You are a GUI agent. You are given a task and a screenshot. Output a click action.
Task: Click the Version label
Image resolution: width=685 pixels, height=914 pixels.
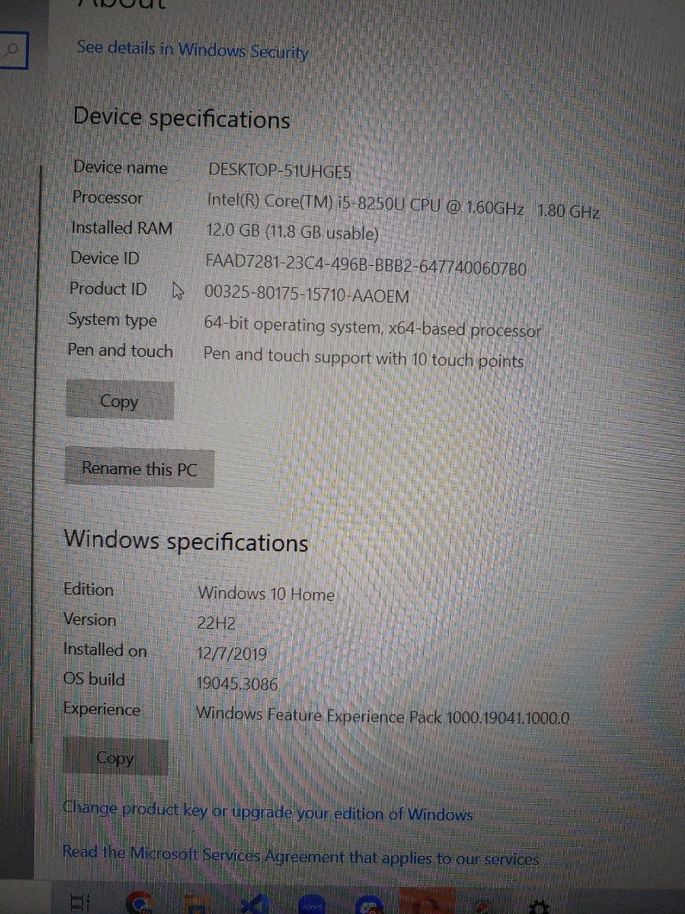pyautogui.click(x=90, y=619)
